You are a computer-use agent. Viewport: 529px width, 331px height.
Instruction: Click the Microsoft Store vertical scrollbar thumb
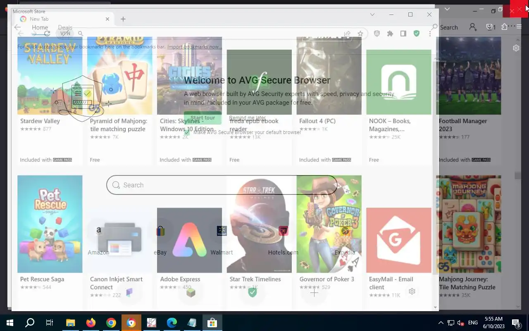(x=517, y=176)
